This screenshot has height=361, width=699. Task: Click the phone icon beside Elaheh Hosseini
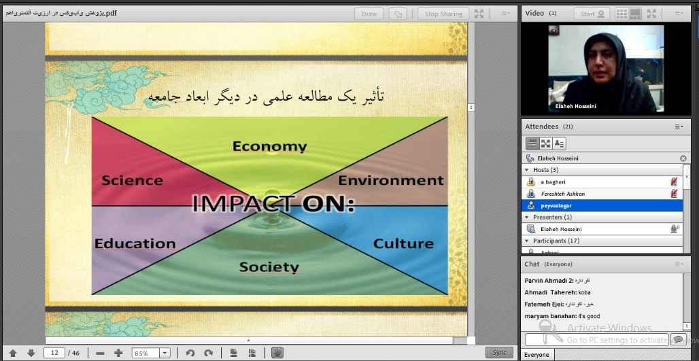coord(530,158)
